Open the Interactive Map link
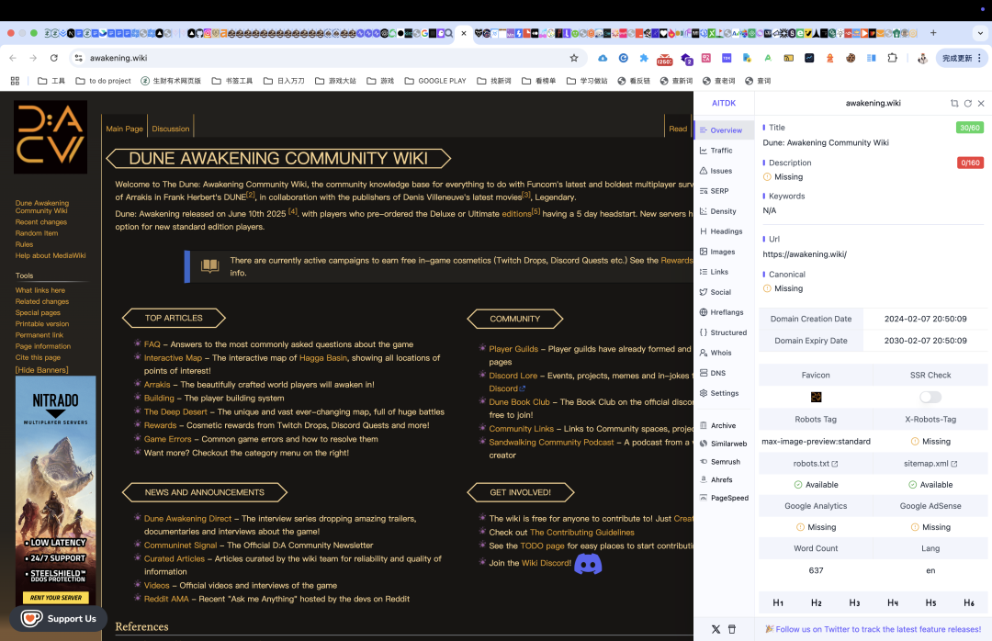The height and width of the screenshot is (641, 992). pyautogui.click(x=173, y=358)
